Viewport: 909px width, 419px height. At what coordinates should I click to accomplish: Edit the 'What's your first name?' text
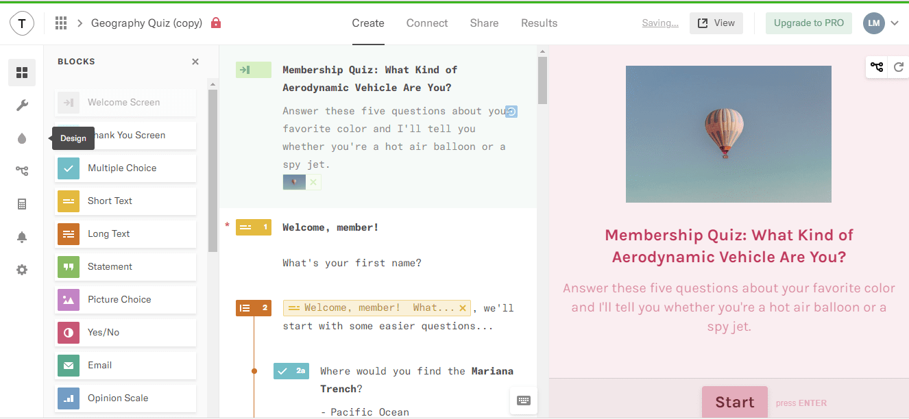click(x=352, y=263)
